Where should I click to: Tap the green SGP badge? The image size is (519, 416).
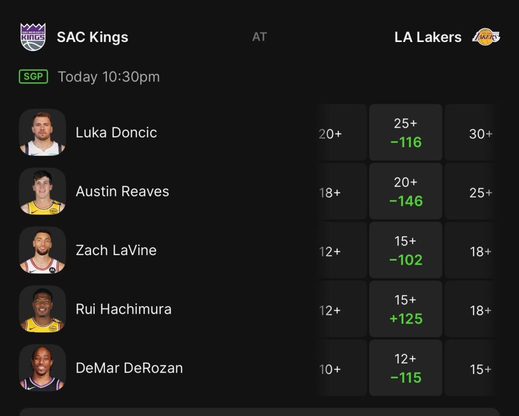pyautogui.click(x=33, y=77)
